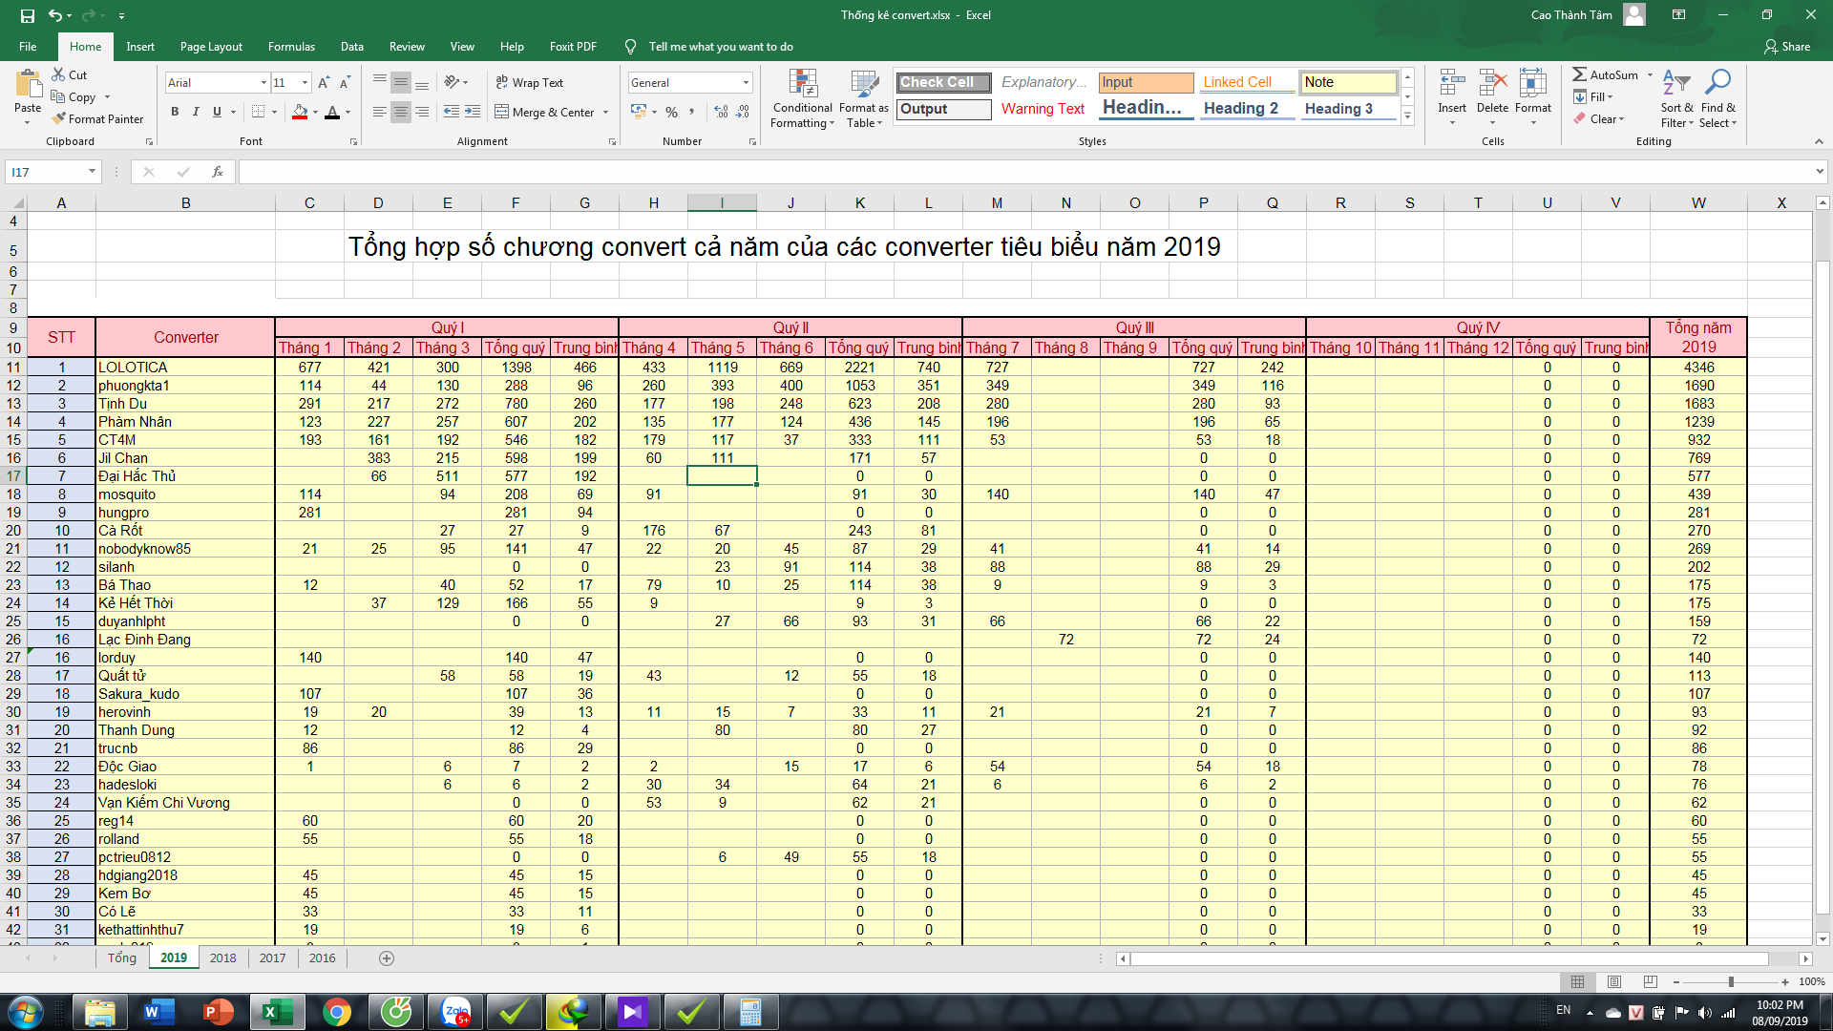Apply the Check Cell style
The image size is (1833, 1031).
point(943,82)
